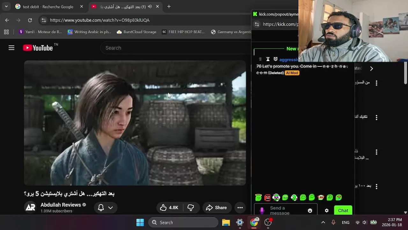Show next related chips with right chevron
This screenshot has height=230, width=408.
(371, 68)
